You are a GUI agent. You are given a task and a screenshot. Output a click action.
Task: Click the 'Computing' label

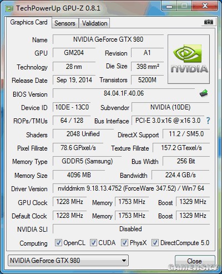tap(33, 243)
